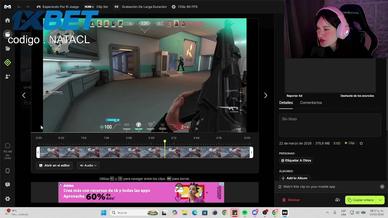Open Medal settings gear in sidebar
This screenshot has width=388, height=218.
tap(8, 199)
